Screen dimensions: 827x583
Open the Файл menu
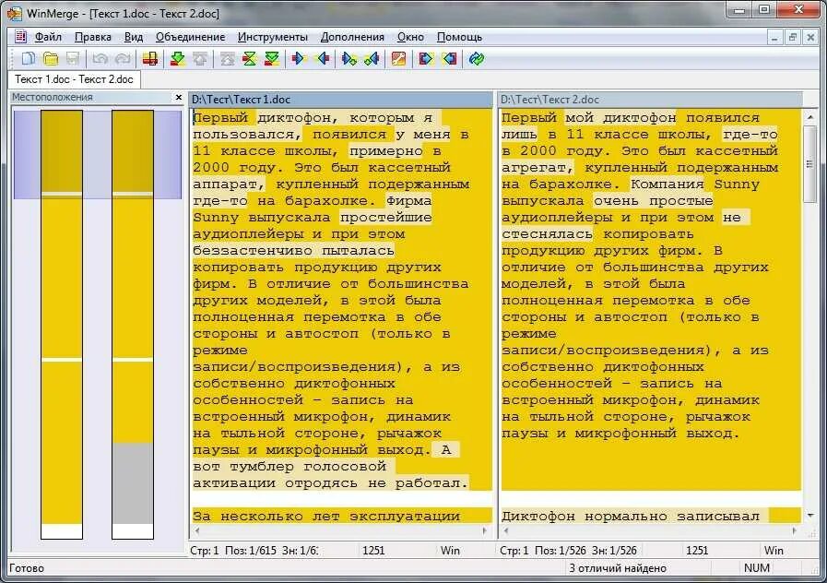pos(48,37)
